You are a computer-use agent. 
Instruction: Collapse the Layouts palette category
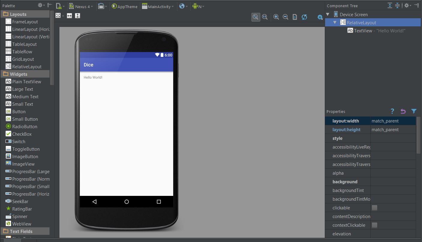[x=25, y=14]
